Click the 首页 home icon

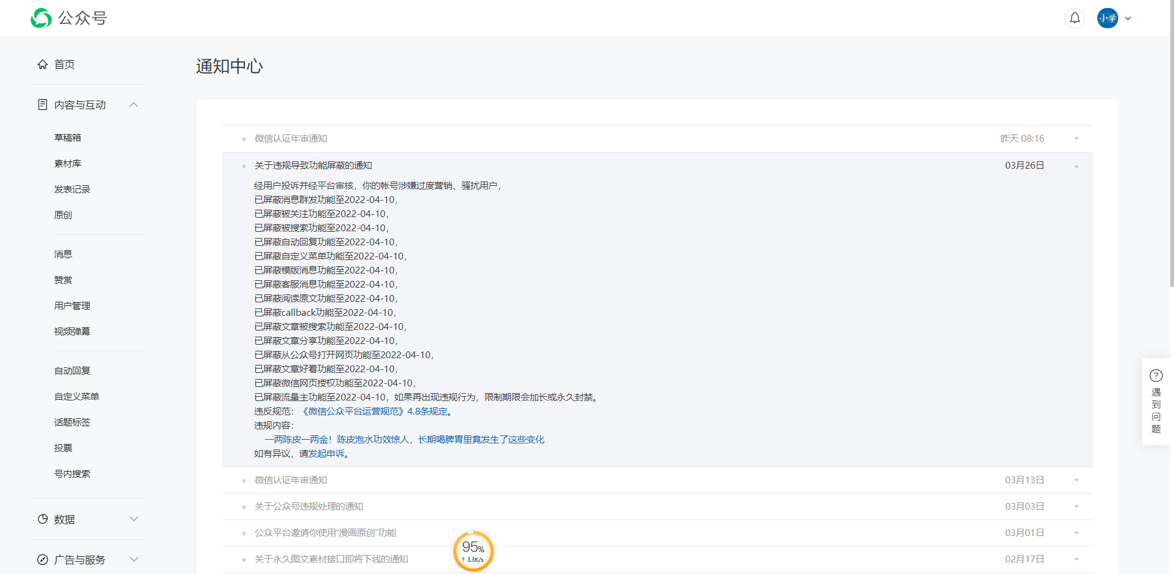42,64
